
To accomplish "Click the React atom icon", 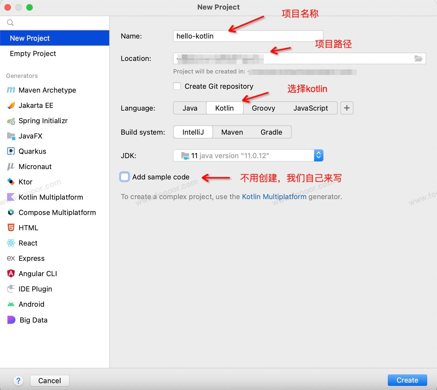I will click(x=11, y=243).
